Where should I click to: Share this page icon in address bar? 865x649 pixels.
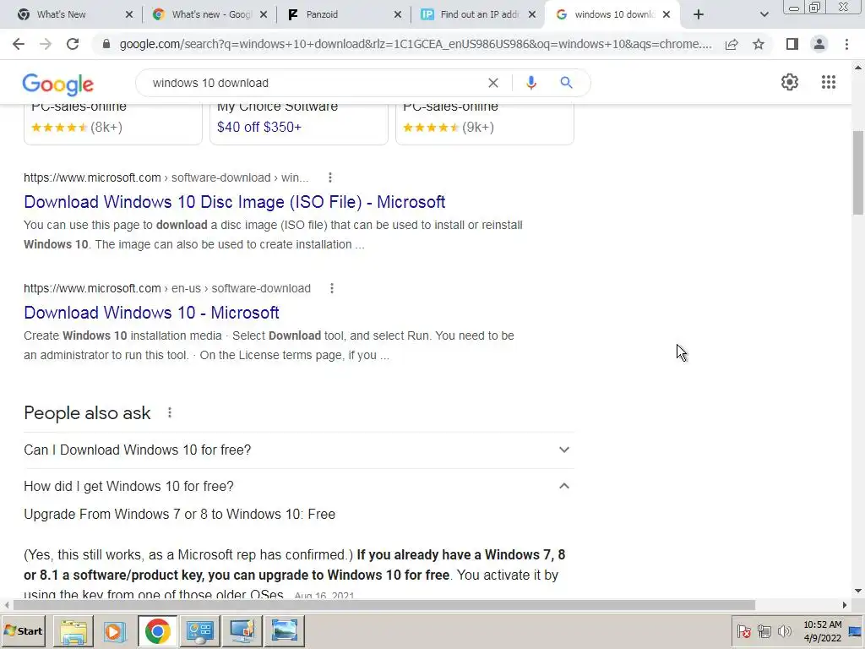click(732, 44)
